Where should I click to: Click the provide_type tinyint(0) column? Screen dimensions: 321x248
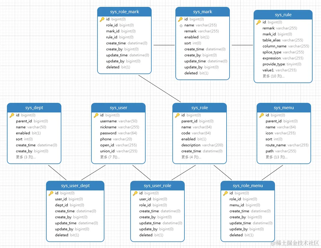coord(282,64)
